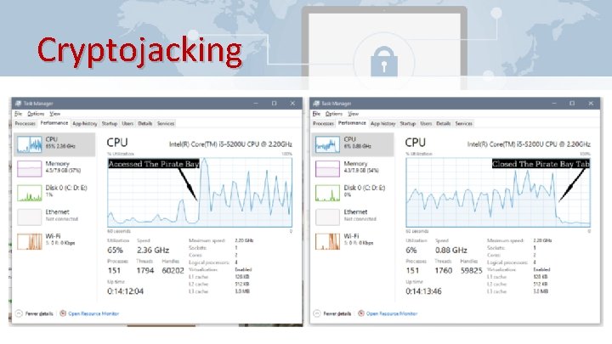Open Resource Monitor link in right window
This screenshot has height=344, width=612.
coord(392,313)
